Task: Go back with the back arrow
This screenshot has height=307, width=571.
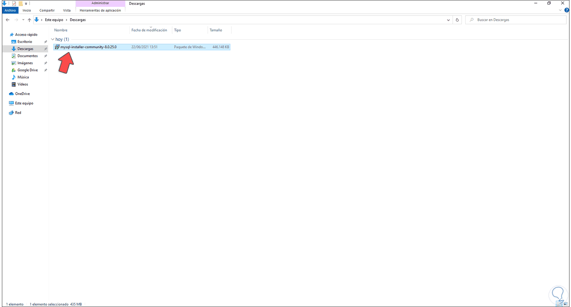Action: [8, 20]
